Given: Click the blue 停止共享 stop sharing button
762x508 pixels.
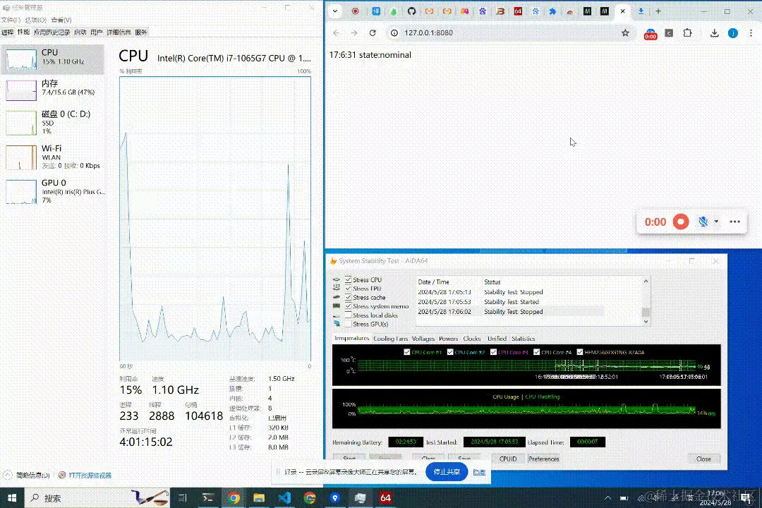Looking at the screenshot, I should click(x=447, y=471).
